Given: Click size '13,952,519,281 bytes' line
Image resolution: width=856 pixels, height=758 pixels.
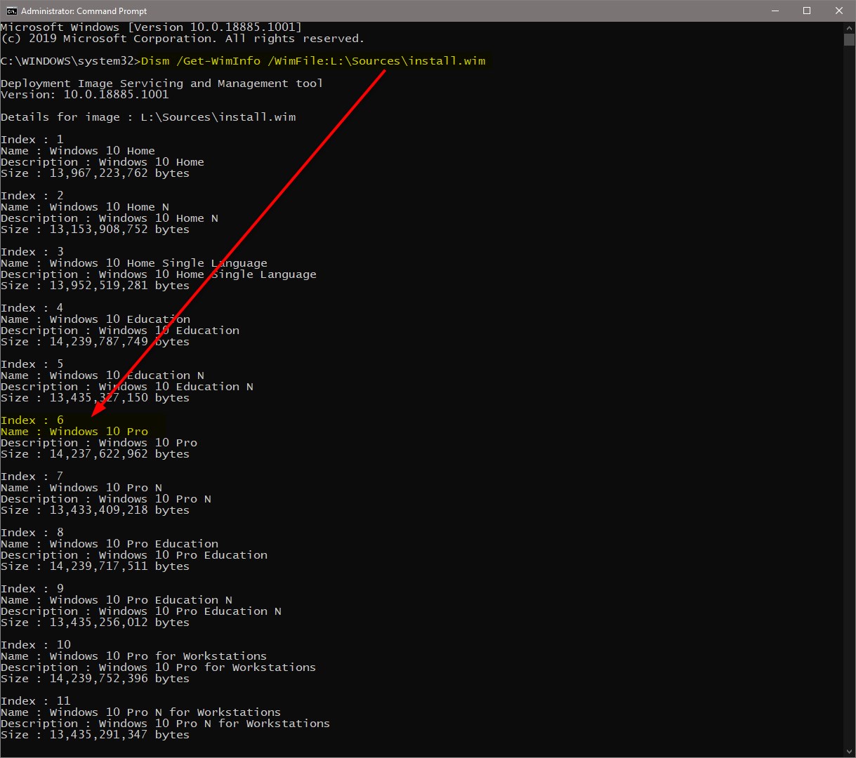Looking at the screenshot, I should (x=95, y=286).
